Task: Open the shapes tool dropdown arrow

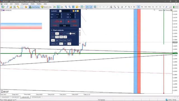Action: tap(131, 7)
